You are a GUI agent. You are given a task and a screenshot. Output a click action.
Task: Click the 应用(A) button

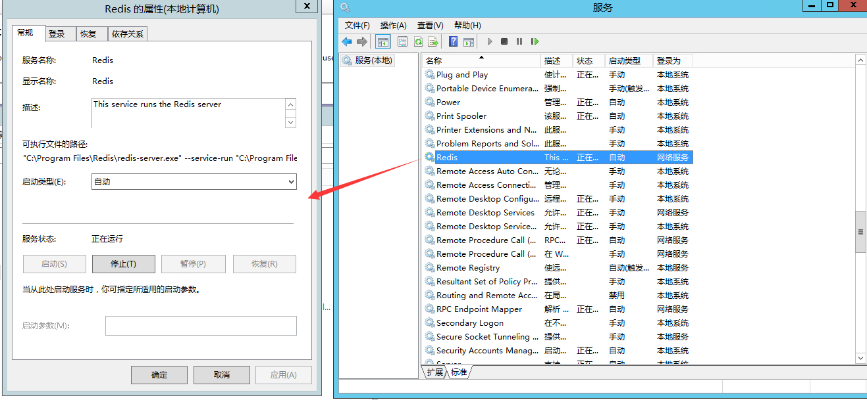pyautogui.click(x=283, y=375)
